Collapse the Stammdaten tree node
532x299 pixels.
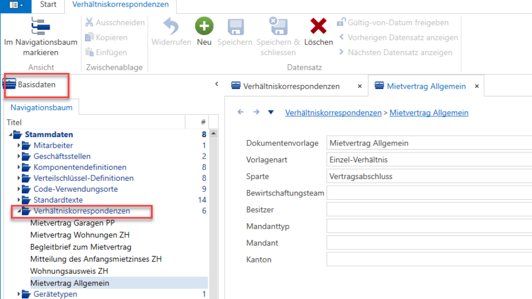(x=10, y=135)
